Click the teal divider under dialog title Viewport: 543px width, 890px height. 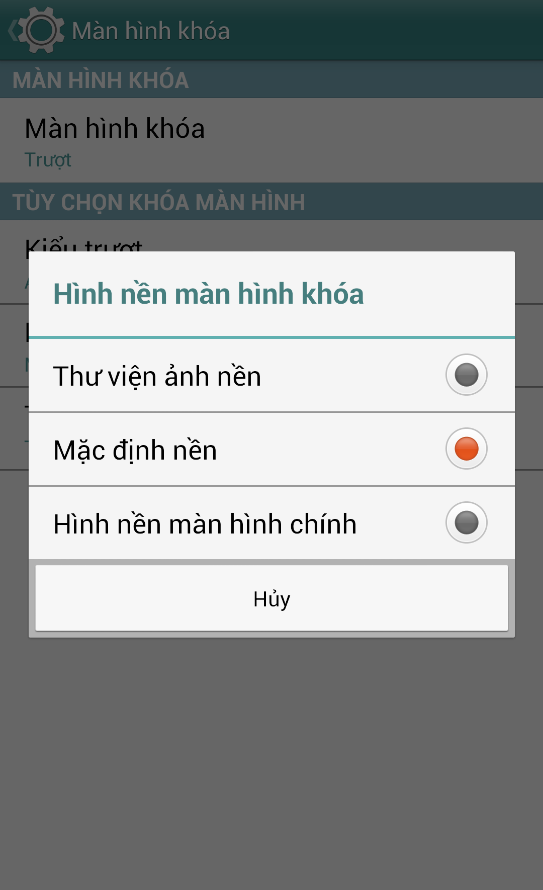point(271,337)
